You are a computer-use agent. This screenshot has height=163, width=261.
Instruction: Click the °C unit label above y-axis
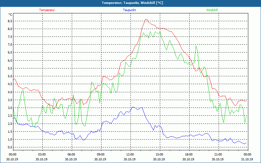pos(10,15)
